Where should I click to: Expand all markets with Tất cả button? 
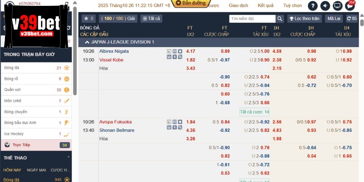click(x=151, y=19)
